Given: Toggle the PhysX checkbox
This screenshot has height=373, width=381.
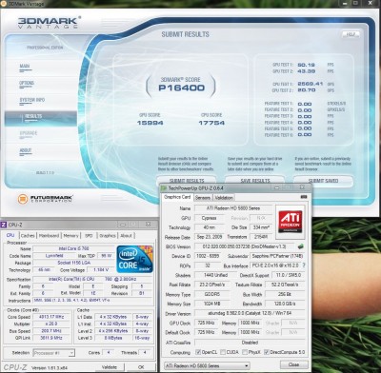Looking at the screenshot, I should click(245, 352).
